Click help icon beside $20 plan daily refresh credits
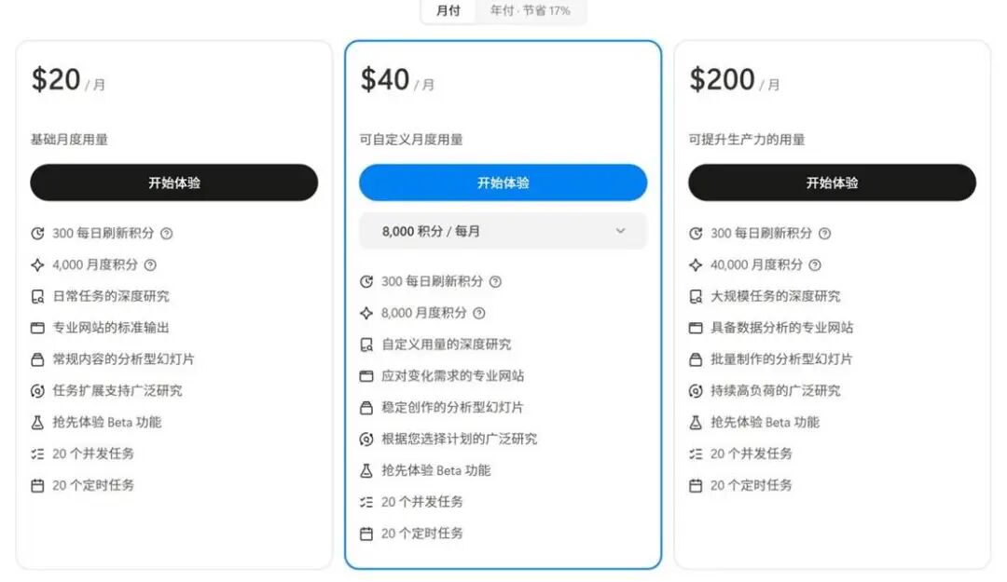This screenshot has height=582, width=1007. point(167,234)
